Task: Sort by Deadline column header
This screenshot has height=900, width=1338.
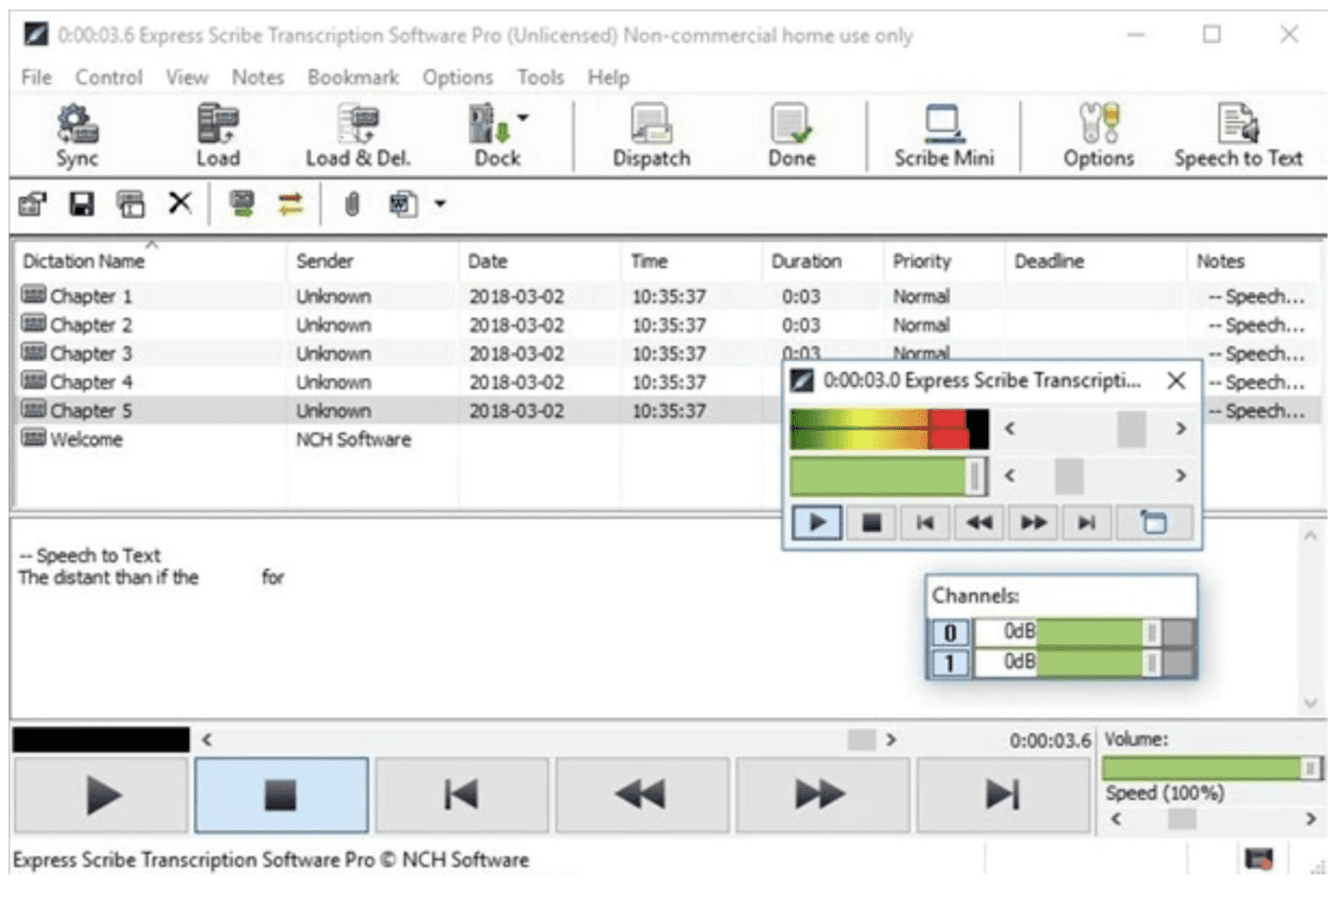Action: 1095,261
